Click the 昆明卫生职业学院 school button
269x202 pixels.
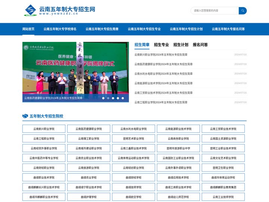click(x=223, y=168)
